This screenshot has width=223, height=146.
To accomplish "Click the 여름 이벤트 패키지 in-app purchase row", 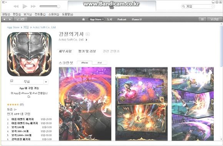I will tap(29, 119).
